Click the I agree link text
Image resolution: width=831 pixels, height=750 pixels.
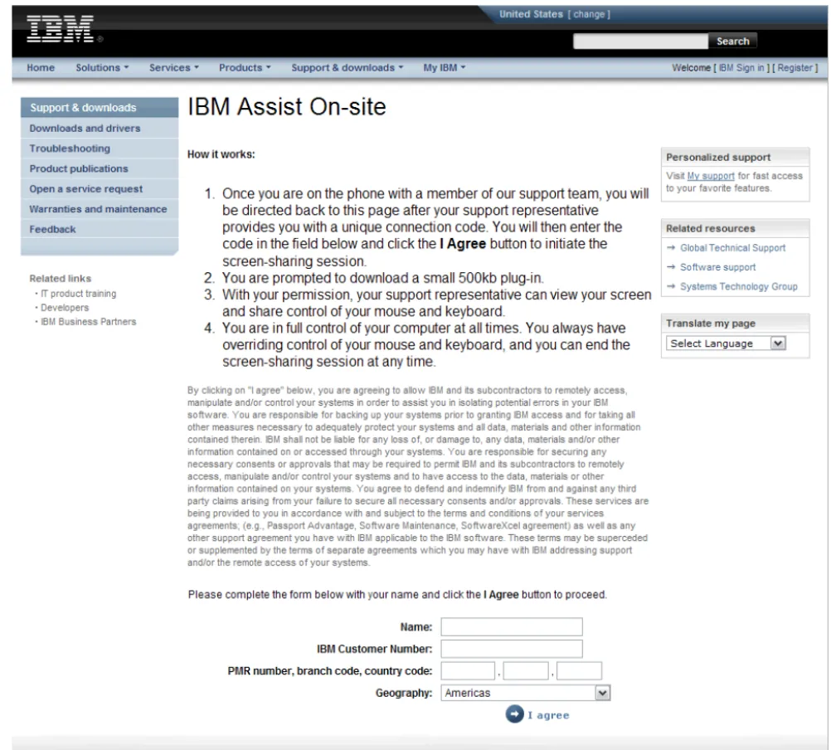pos(548,715)
